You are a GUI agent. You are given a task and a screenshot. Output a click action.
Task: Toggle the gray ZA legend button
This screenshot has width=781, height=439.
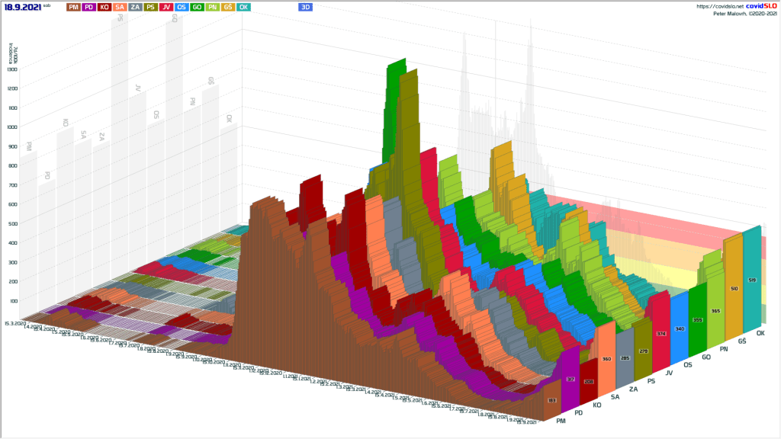pos(135,7)
